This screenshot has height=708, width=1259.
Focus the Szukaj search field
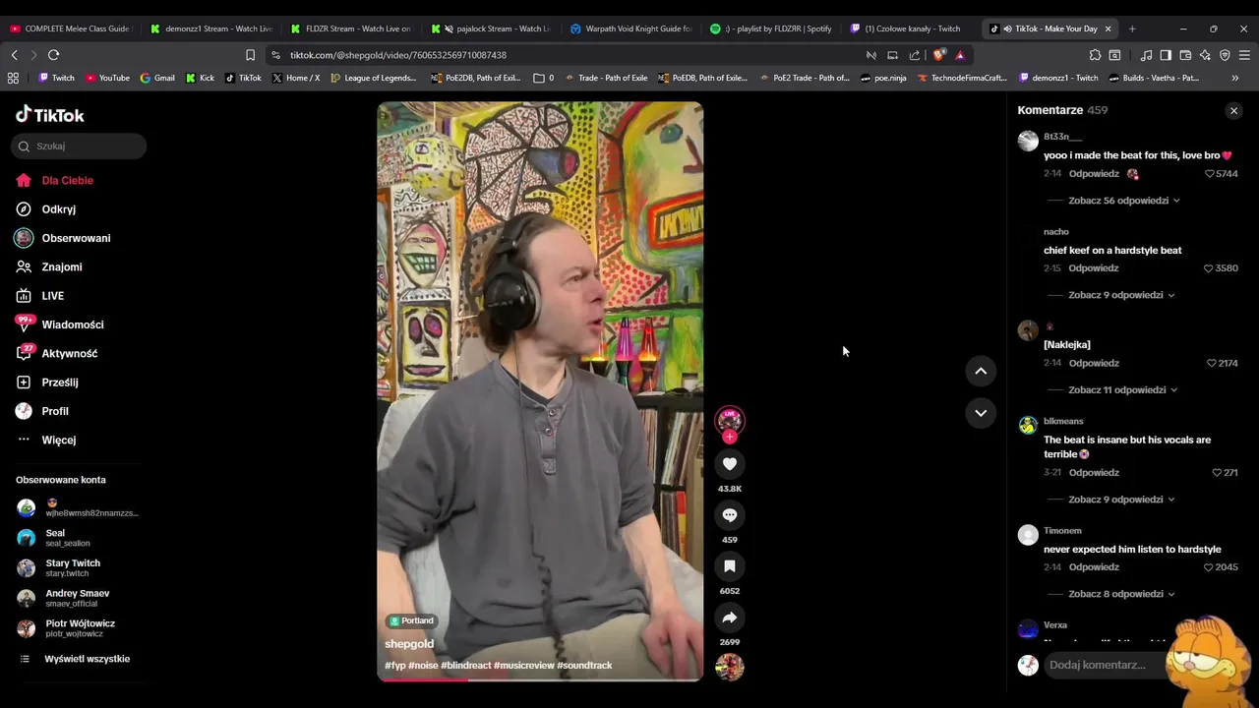pos(79,147)
